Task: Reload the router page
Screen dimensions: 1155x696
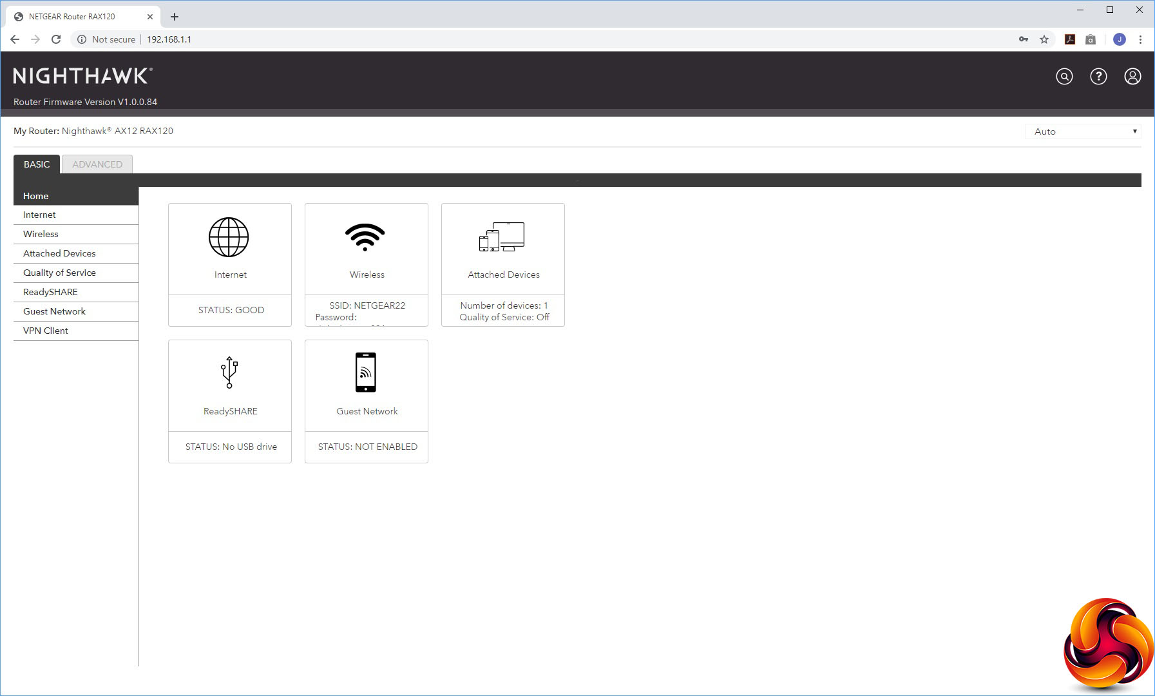Action: tap(56, 39)
